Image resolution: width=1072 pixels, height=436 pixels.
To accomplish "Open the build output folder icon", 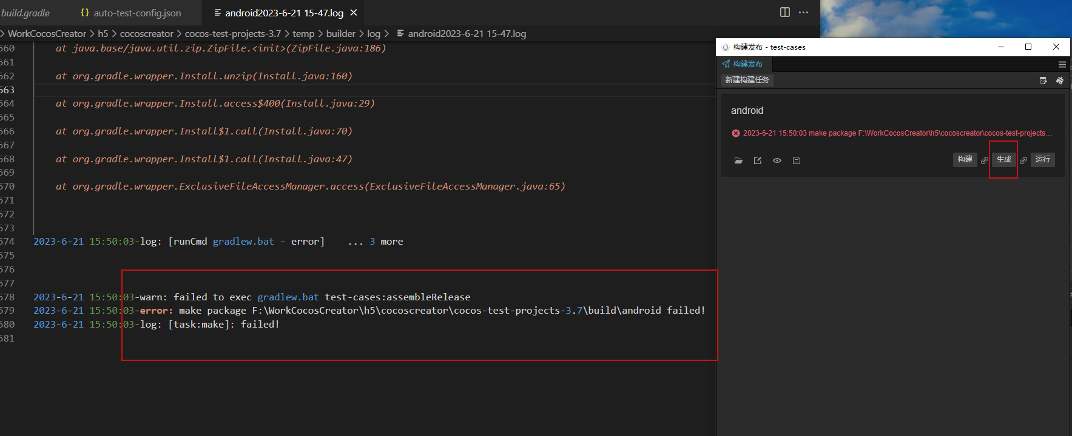I will [x=738, y=160].
